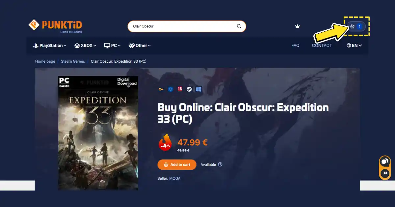The image size is (395, 207).
Task: Click the crown premium icon in header
Action: pos(298,26)
